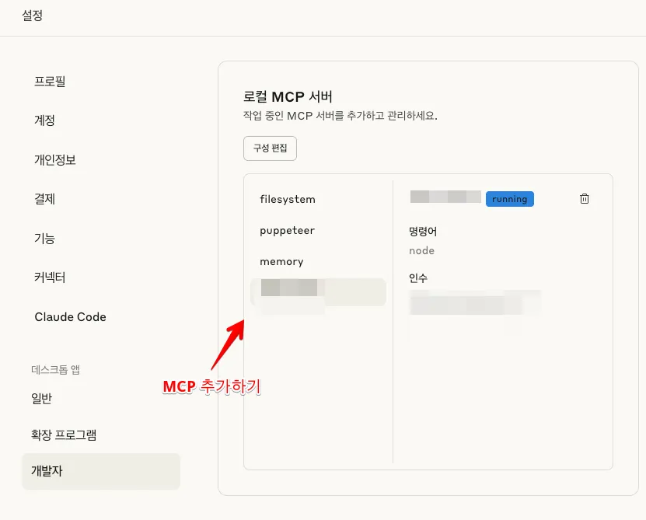Select the puppeteer server in the list

[x=288, y=231]
